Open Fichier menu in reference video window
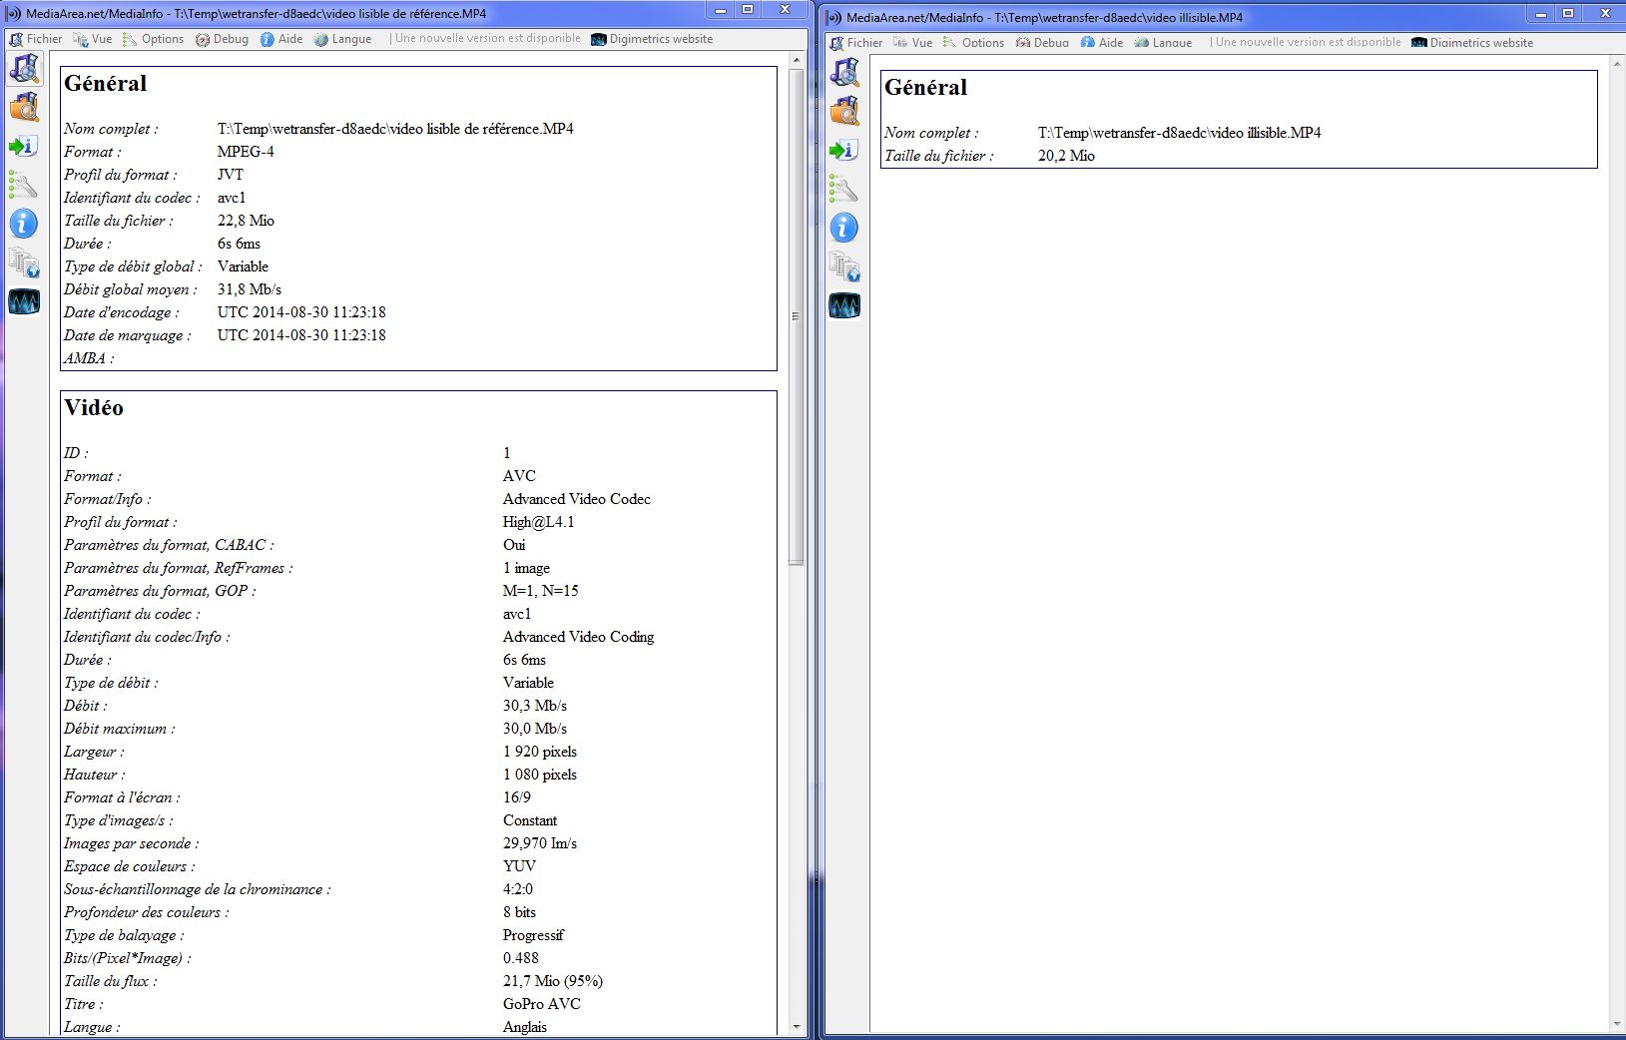This screenshot has width=1626, height=1040. pyautogui.click(x=35, y=39)
